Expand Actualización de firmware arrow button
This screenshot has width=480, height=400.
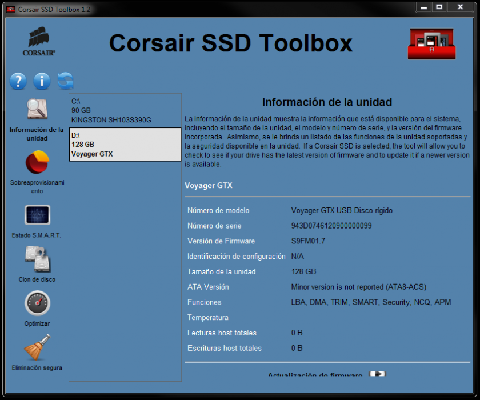377,374
